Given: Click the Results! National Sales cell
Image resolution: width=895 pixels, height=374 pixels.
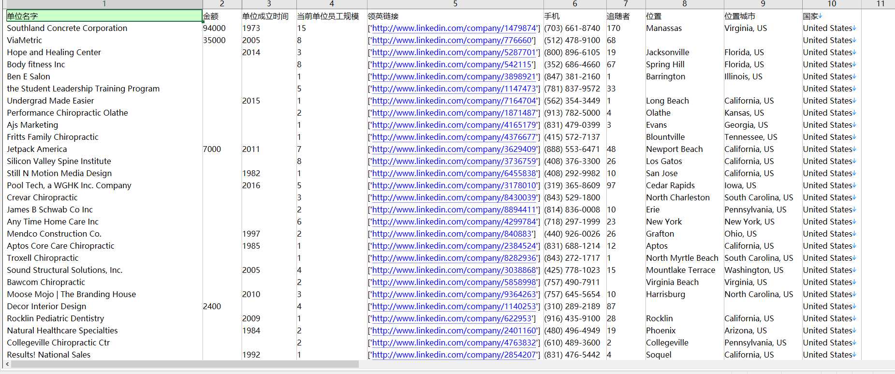Looking at the screenshot, I should [104, 355].
